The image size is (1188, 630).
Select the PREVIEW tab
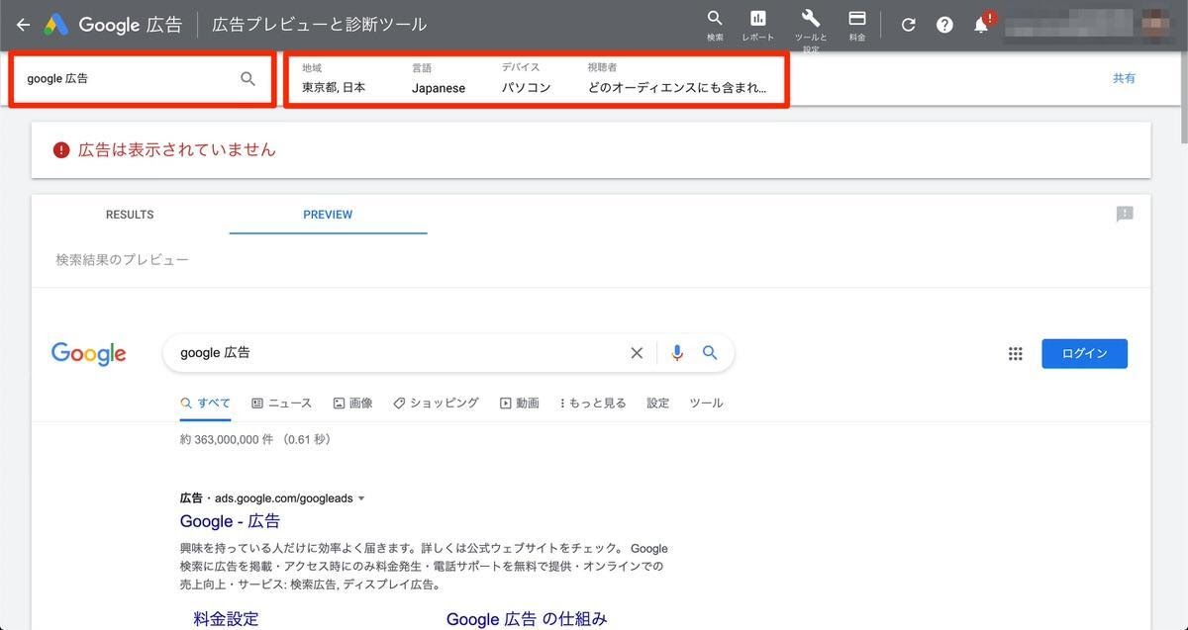(328, 215)
